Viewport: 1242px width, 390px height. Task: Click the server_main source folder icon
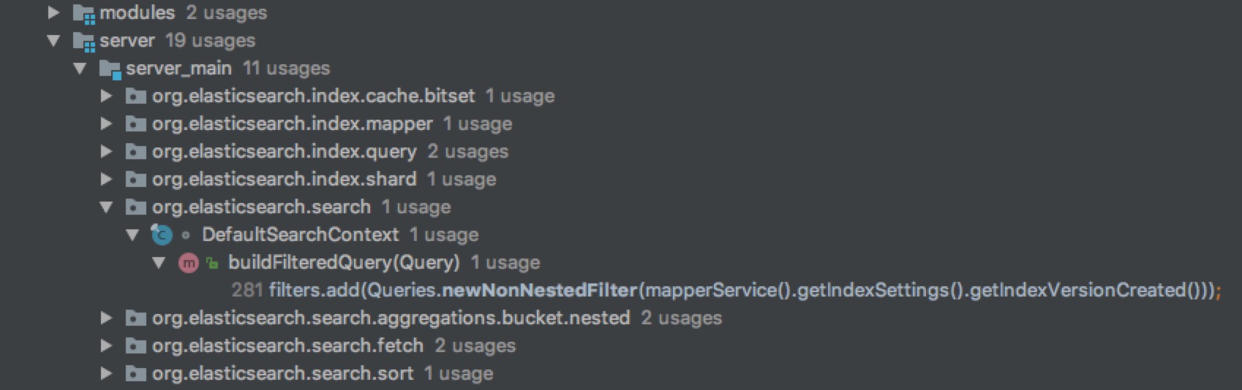click(x=110, y=69)
